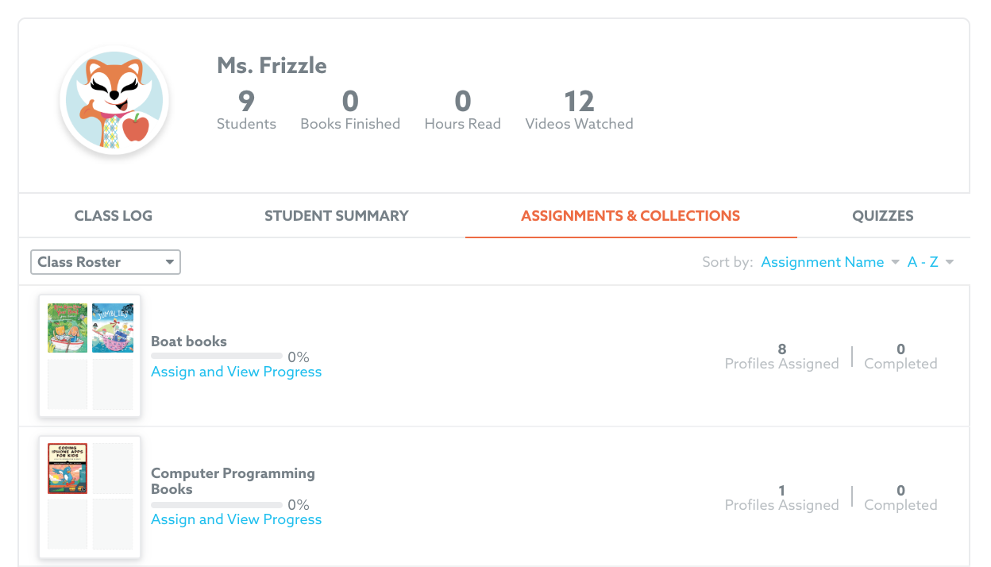Viewport: 991px width, 567px height.
Task: Click Assign and View Progress for Boat books
Action: [x=237, y=372]
